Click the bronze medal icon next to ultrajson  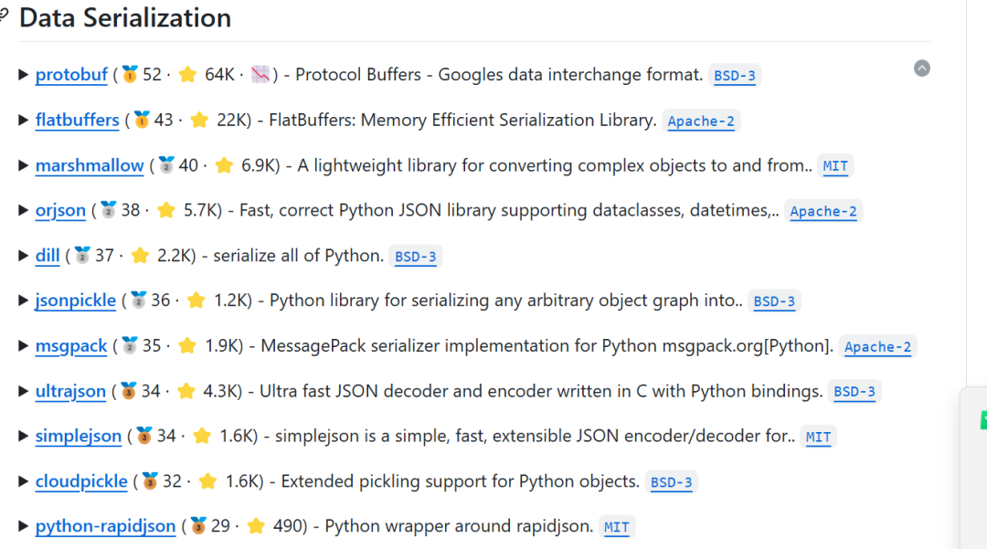[x=129, y=391]
